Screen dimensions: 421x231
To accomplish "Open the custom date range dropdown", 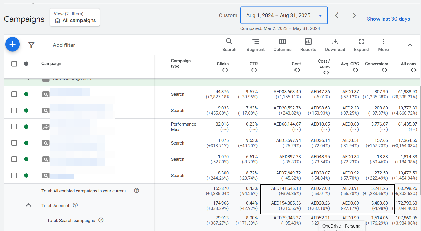I will 284,15.
